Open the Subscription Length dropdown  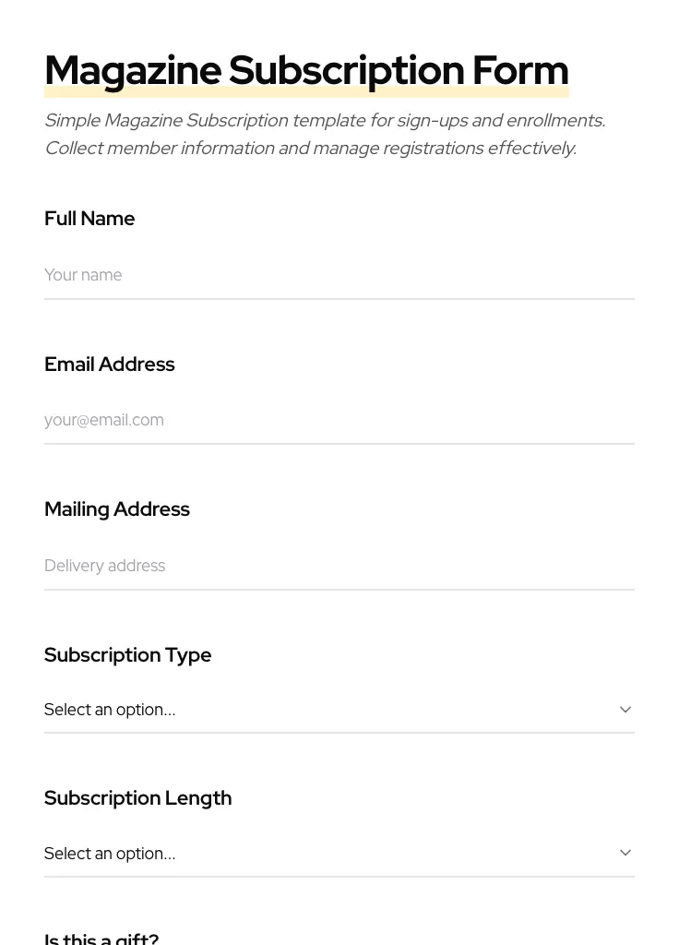click(339, 853)
